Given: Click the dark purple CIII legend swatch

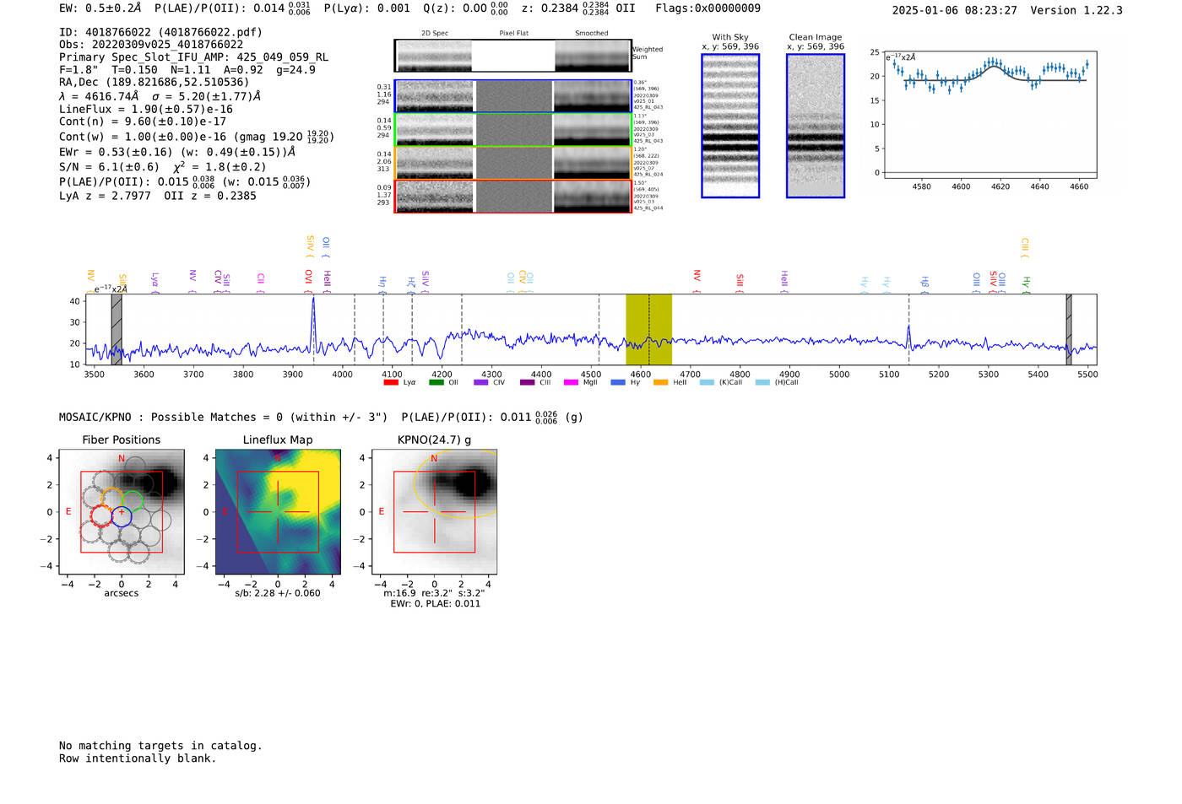Looking at the screenshot, I should click(528, 382).
